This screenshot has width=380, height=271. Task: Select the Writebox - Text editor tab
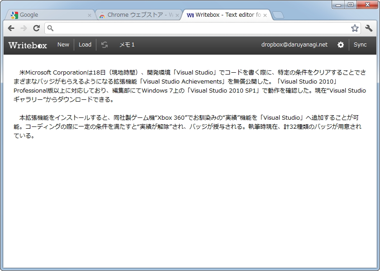coord(227,15)
